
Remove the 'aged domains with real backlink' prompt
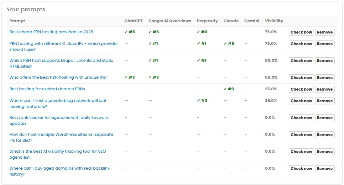[325, 169]
